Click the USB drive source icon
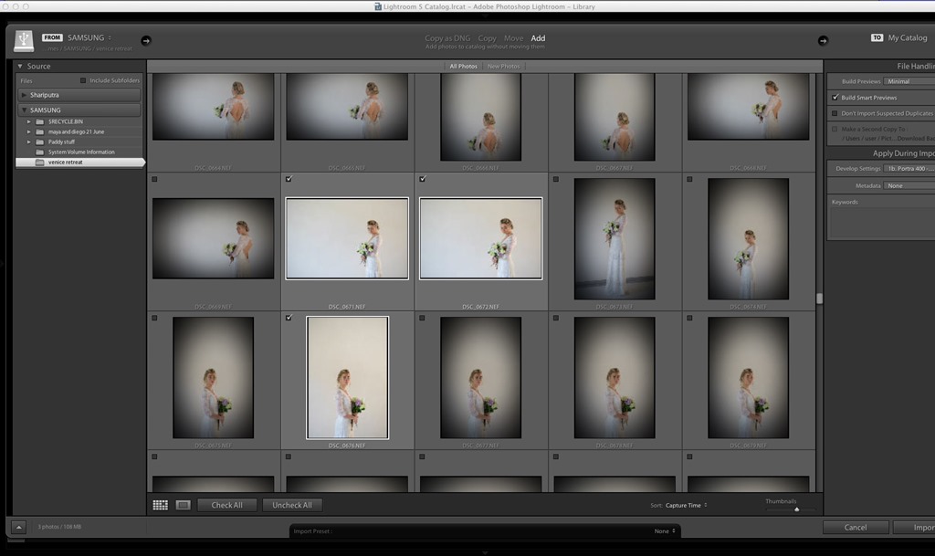935x556 pixels. point(24,41)
